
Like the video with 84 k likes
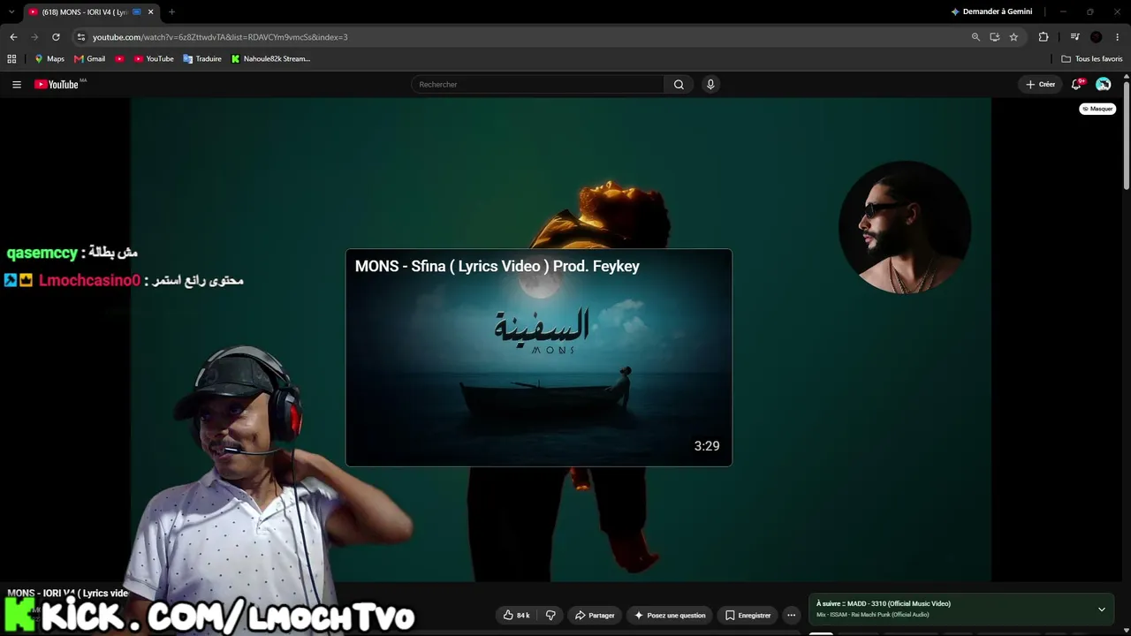click(x=516, y=615)
